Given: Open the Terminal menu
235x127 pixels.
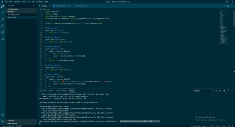Looking at the screenshot, I should point(39,2).
